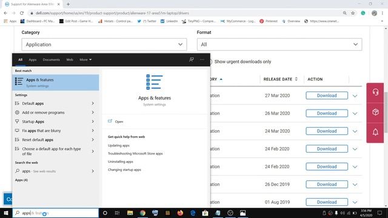Expand the Default apps result arrow
This screenshot has height=218, width=388.
tap(93, 104)
